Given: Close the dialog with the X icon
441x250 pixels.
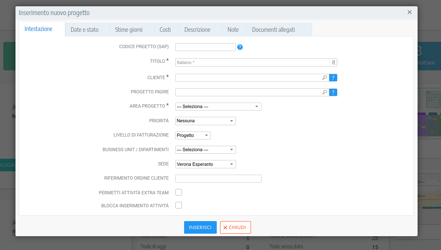Looking at the screenshot, I should coord(410,13).
